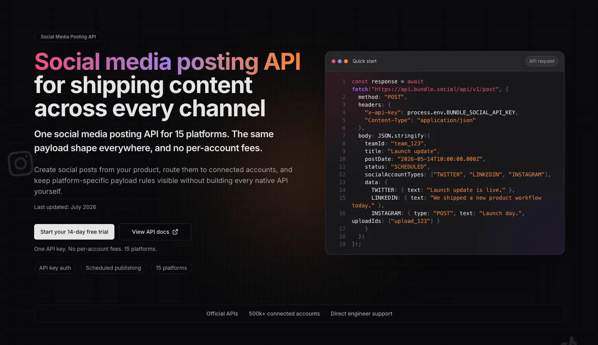Click the socialAccountTypes line in code
598x345 pixels.
[458, 174]
